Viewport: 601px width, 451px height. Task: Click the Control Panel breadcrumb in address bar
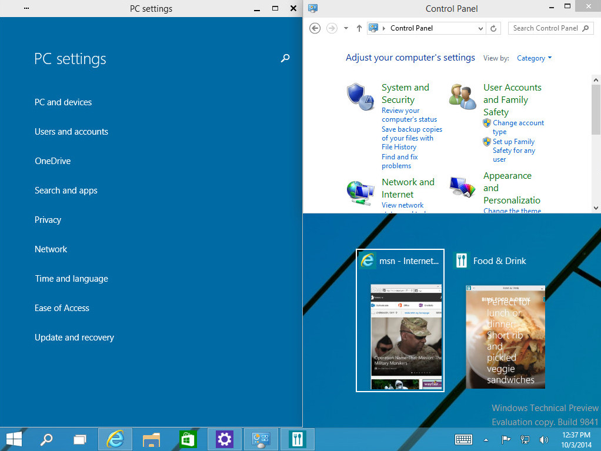(411, 28)
